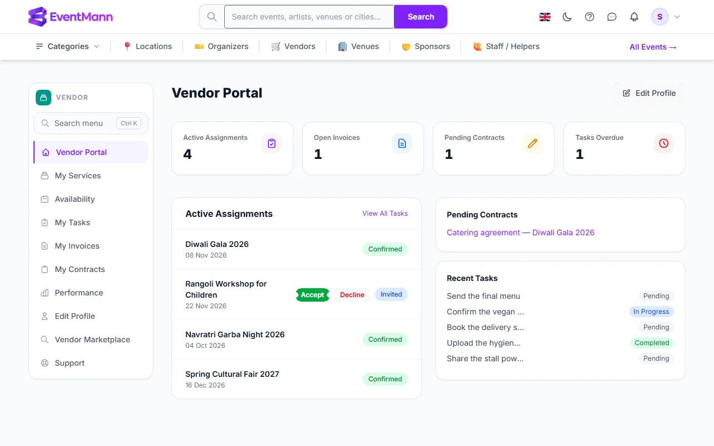Select the 'Send the final menu' task

484,296
